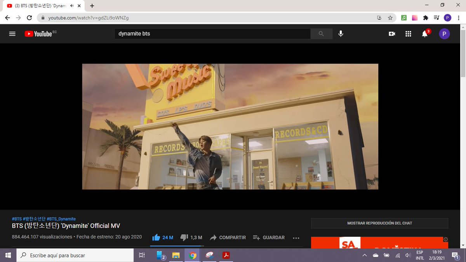Viewport: 466px width, 262px height.
Task: Save the video with GUARDAR
Action: (269, 238)
